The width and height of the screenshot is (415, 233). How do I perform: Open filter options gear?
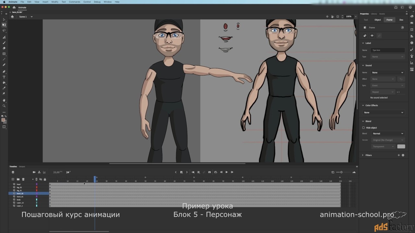click(x=403, y=155)
